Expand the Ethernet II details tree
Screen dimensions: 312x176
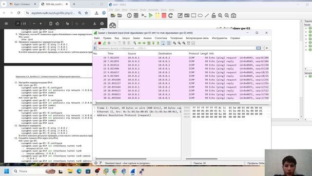[x=95, y=112]
